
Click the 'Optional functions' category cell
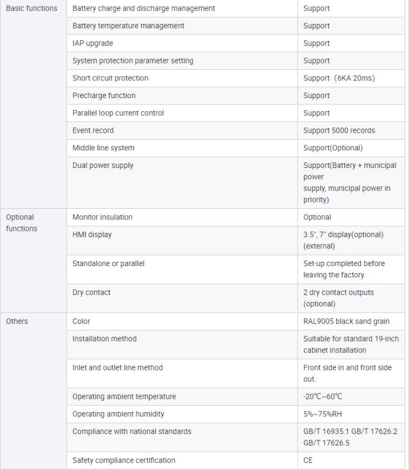[21, 223]
